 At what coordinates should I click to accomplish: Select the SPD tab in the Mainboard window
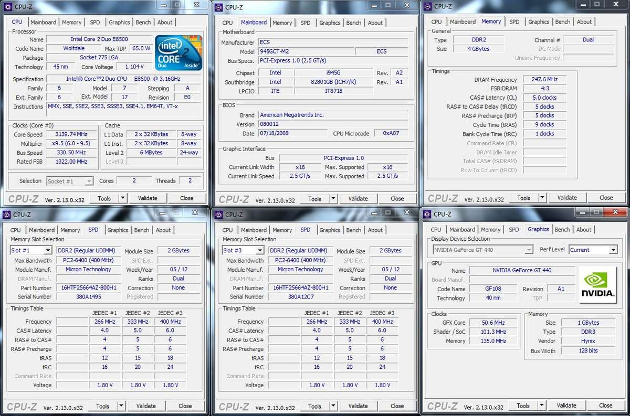(305, 23)
